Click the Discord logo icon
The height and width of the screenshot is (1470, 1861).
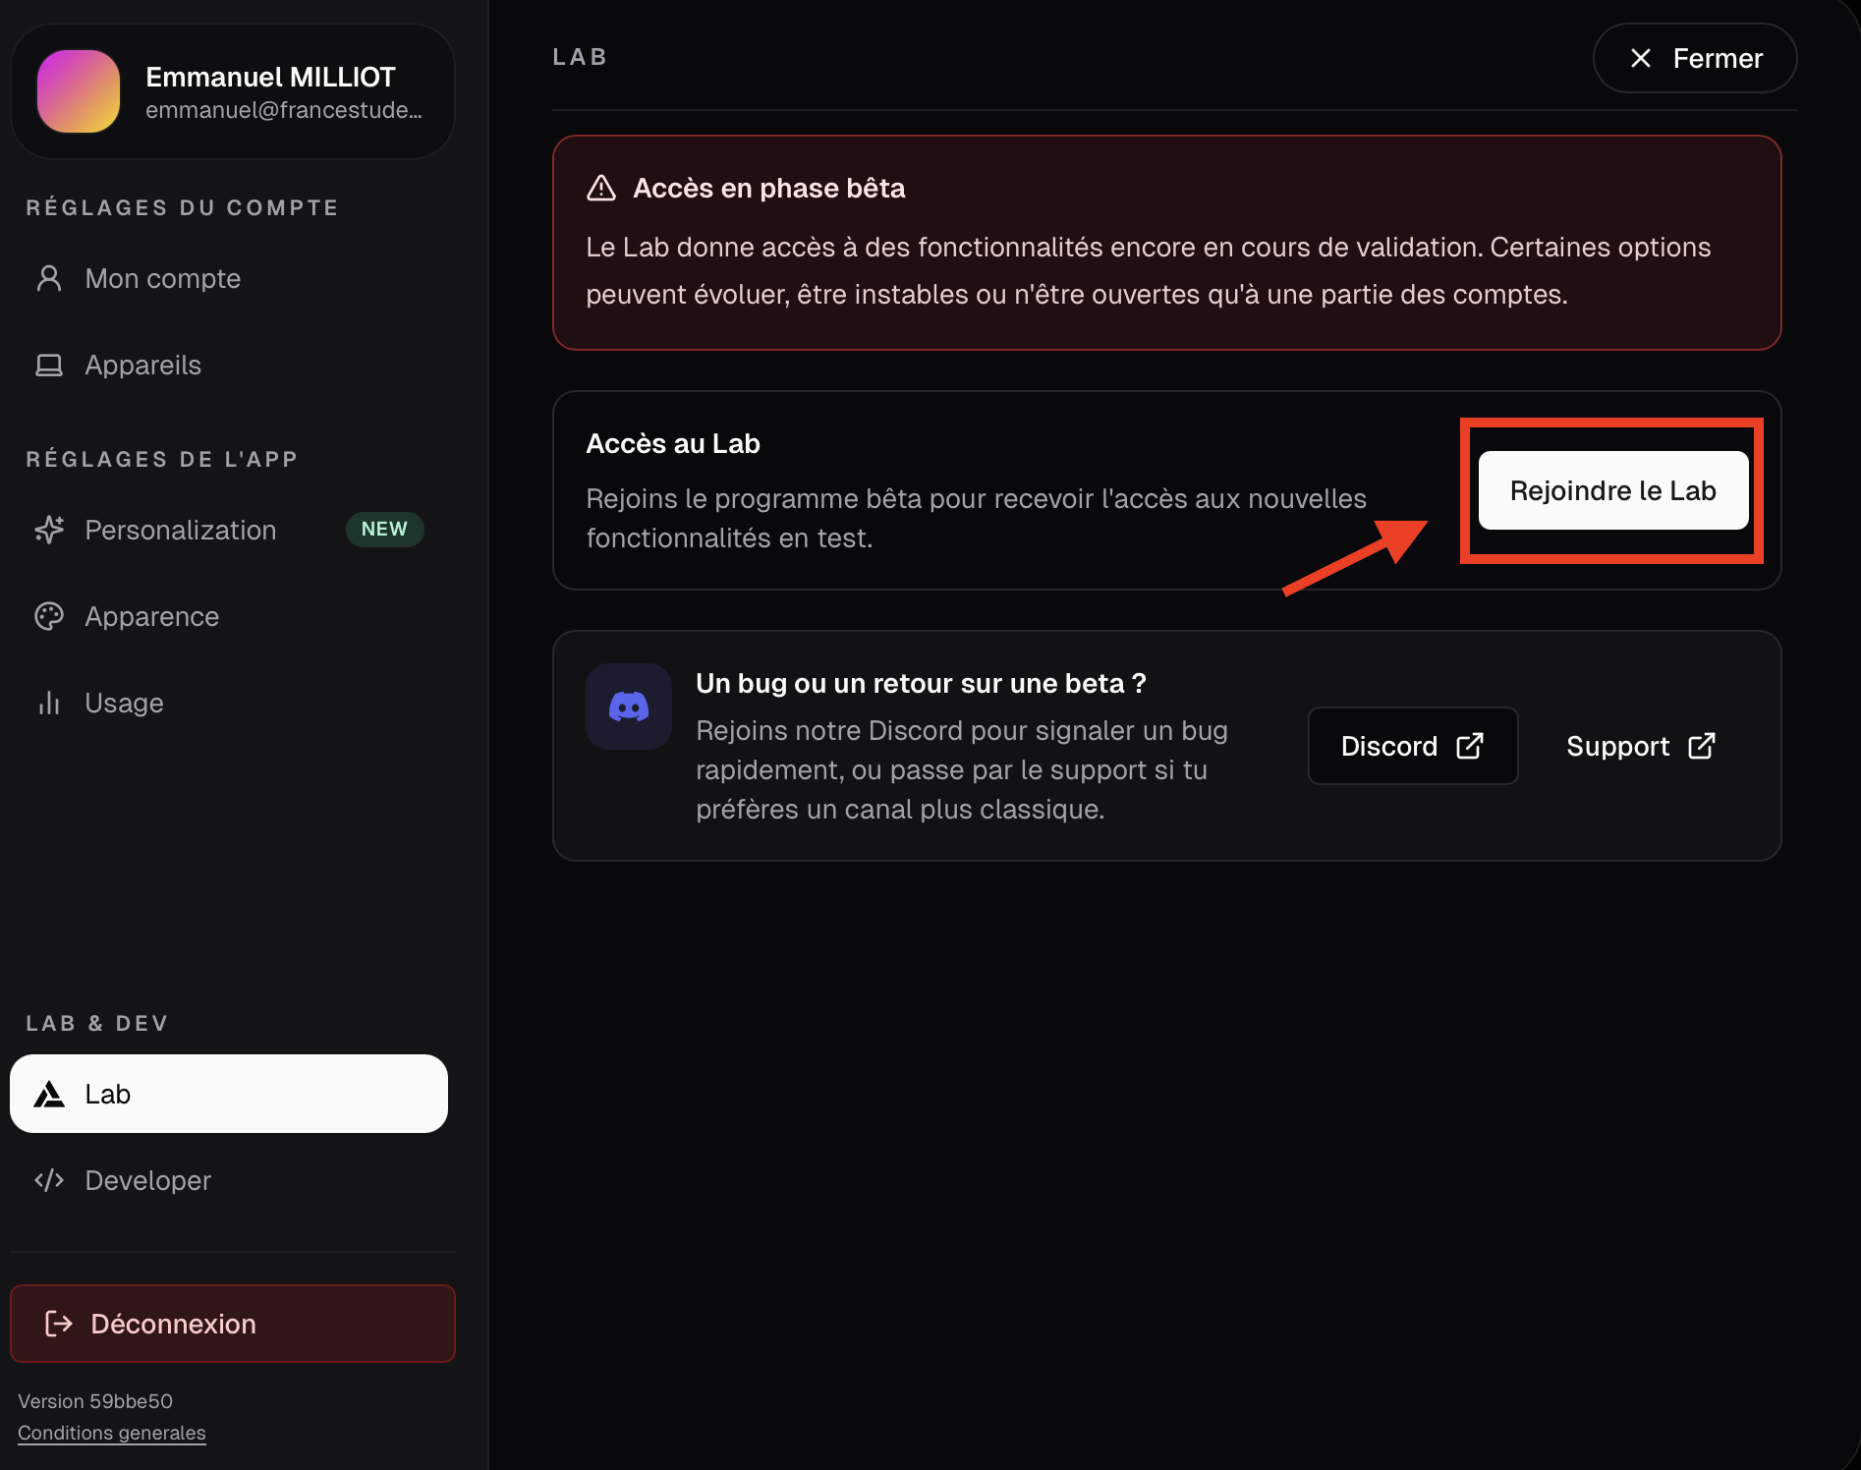click(628, 706)
